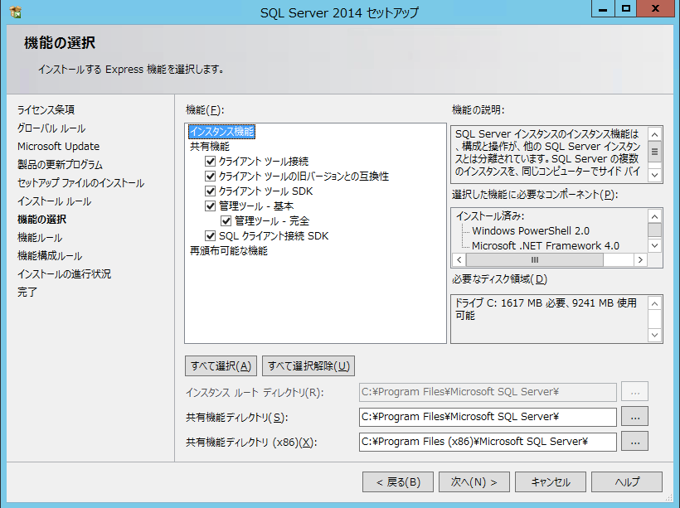Click 機能ルール step in sidebar
The image size is (680, 508).
tap(40, 238)
